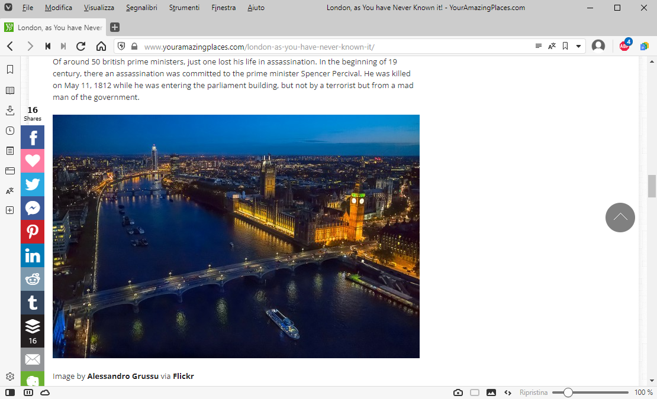657x399 pixels.
Task: Toggle tab tiling in status bar
Action: pos(28,392)
